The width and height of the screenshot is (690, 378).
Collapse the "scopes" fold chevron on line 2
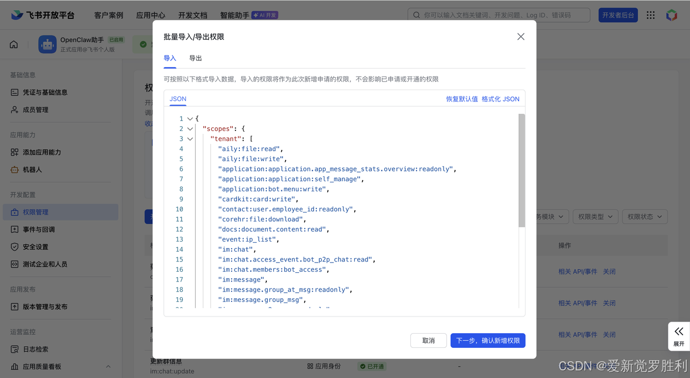(x=190, y=129)
